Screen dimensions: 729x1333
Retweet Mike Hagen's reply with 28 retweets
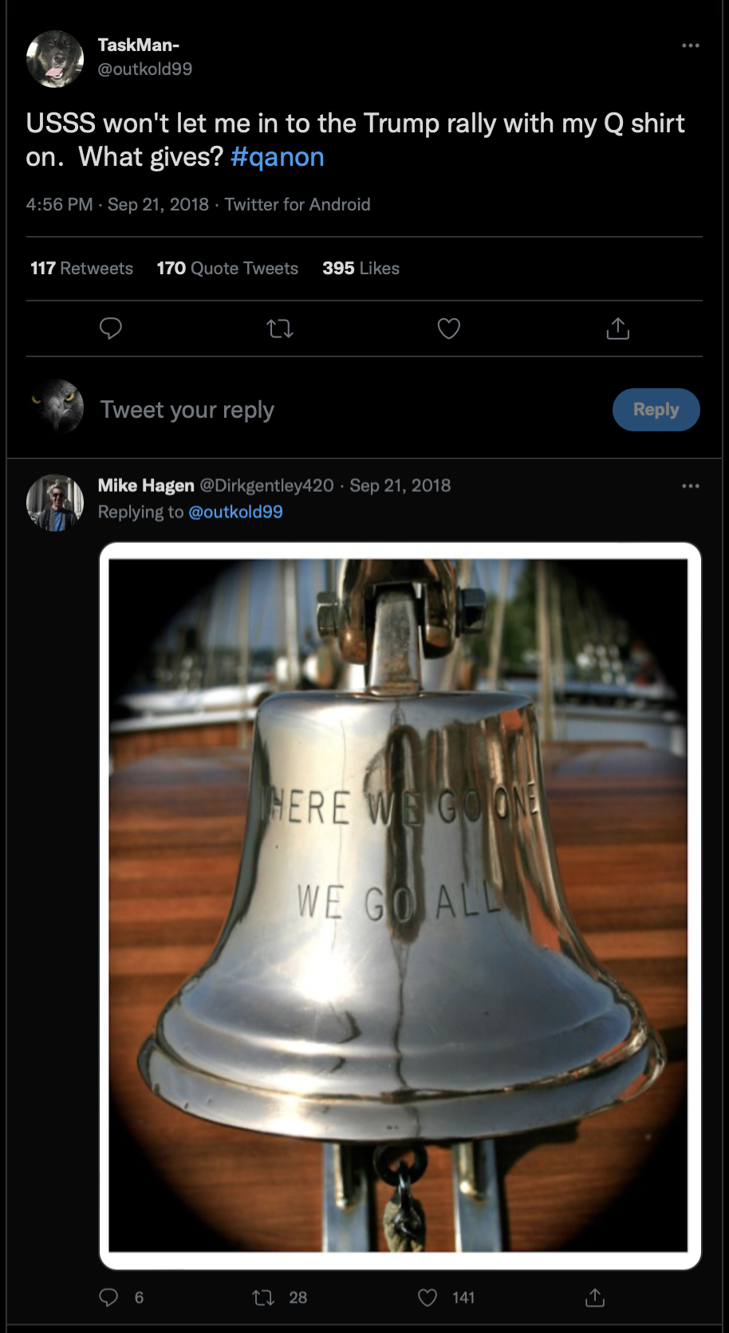click(263, 1297)
